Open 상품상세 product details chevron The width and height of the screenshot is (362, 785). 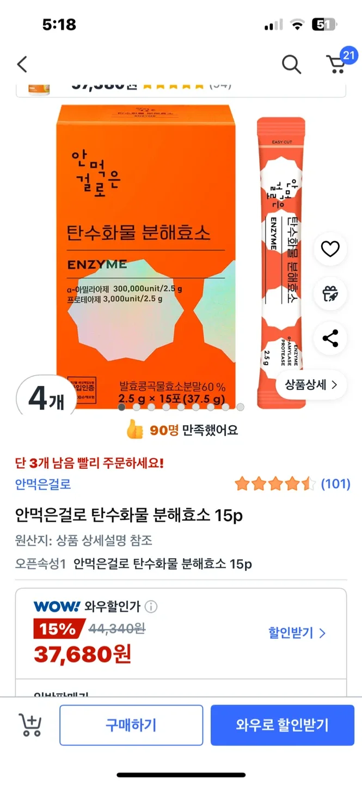tap(311, 385)
